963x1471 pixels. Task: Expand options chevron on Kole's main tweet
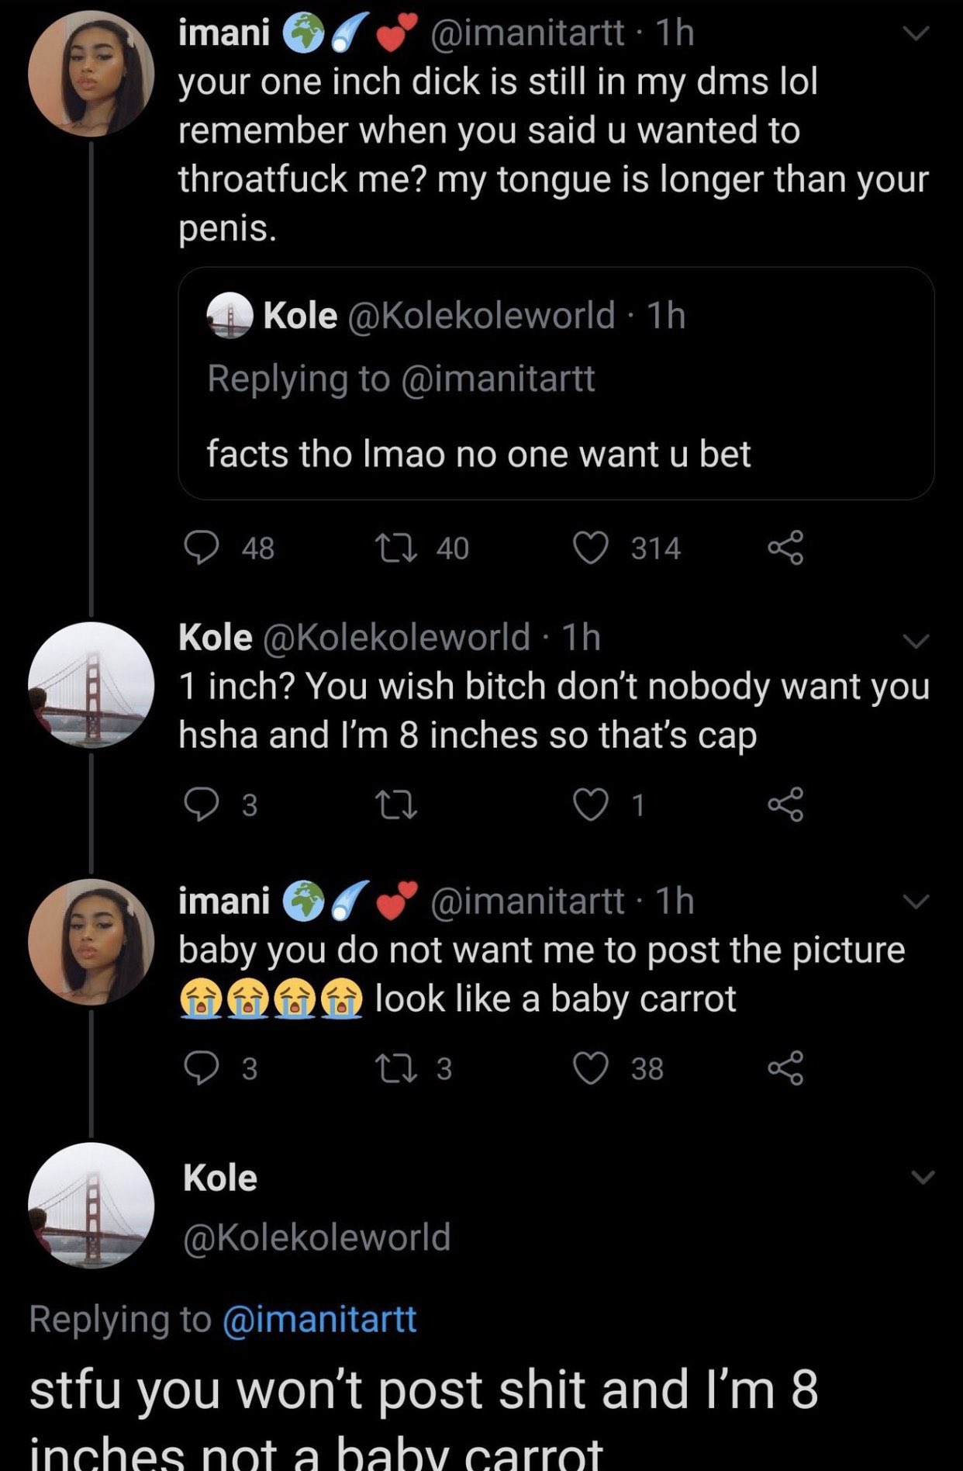[x=922, y=1177]
